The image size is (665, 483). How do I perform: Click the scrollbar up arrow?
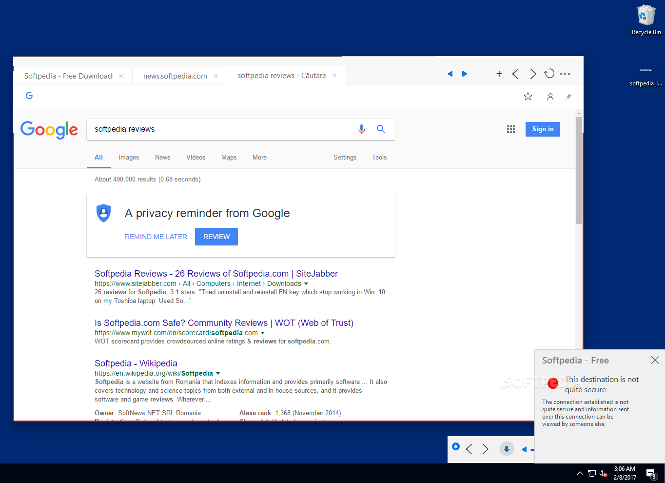579,113
